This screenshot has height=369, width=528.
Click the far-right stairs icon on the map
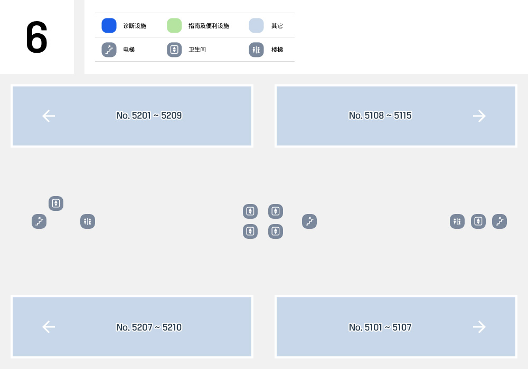[x=499, y=221]
